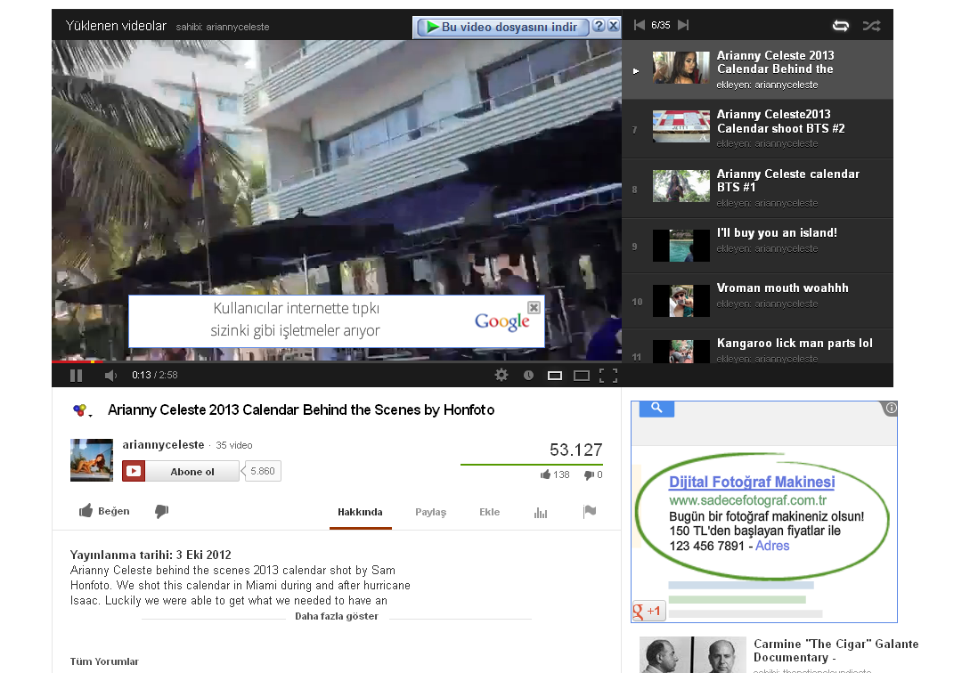Open the colored balls dropdown by title
This screenshot has width=970, height=673.
click(82, 410)
